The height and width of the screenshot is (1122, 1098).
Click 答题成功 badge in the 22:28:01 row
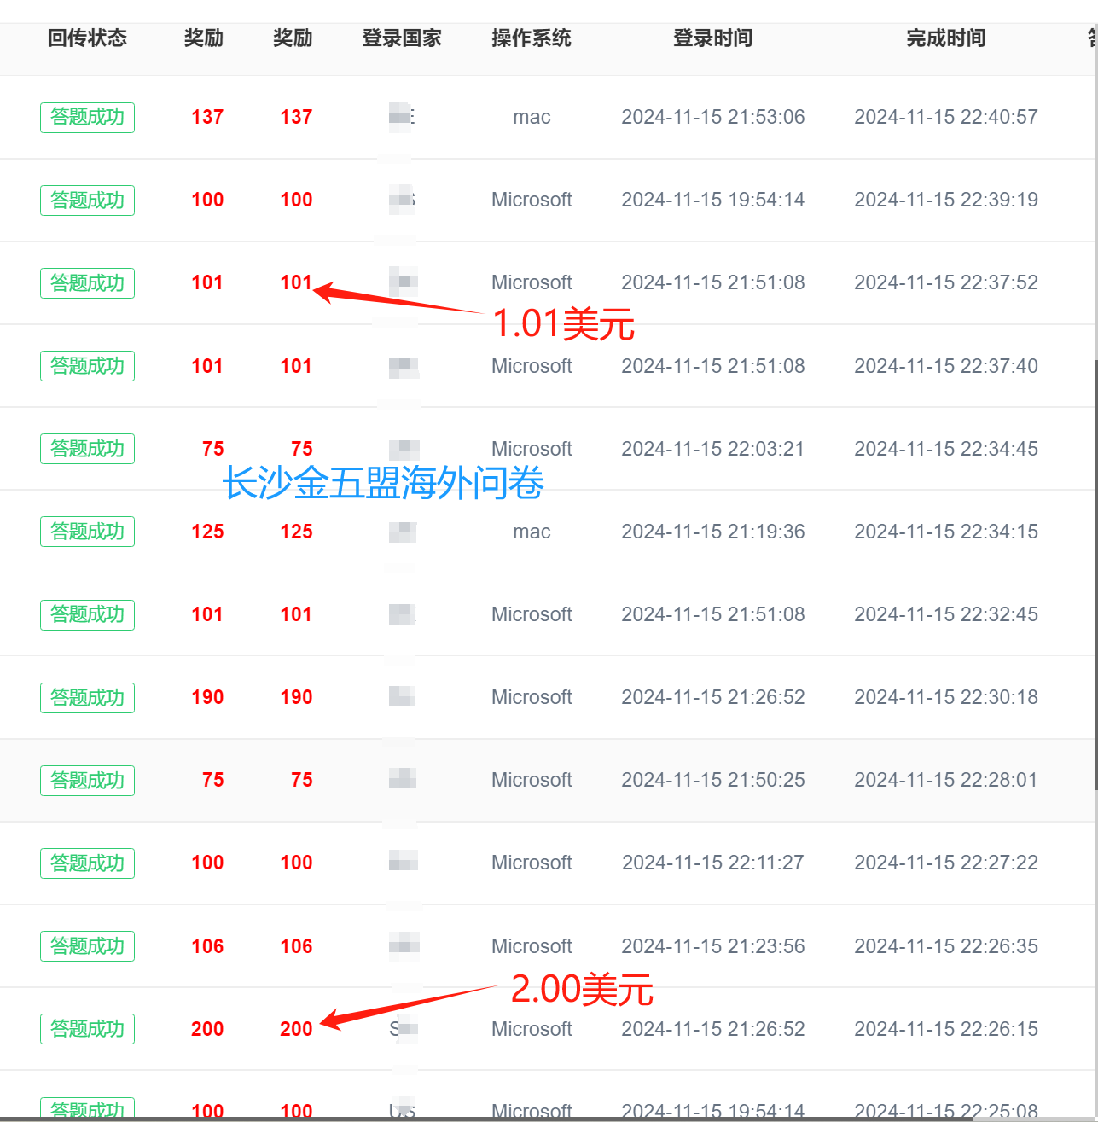point(87,780)
